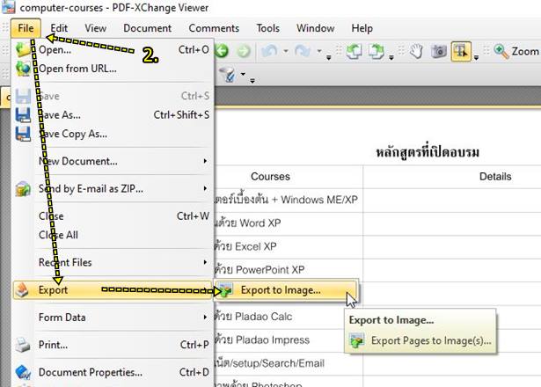This screenshot has width=541, height=387.
Task: Choose Close All in the File menu
Action: pyautogui.click(x=113, y=235)
